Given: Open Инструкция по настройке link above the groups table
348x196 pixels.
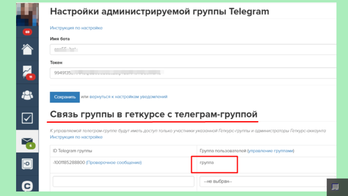Looking at the screenshot, I should [x=76, y=137].
